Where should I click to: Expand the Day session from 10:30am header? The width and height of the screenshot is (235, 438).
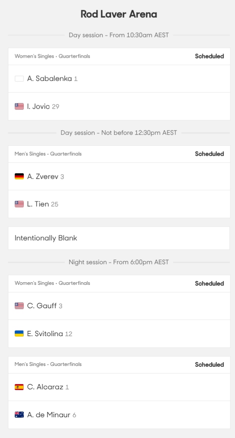click(117, 35)
